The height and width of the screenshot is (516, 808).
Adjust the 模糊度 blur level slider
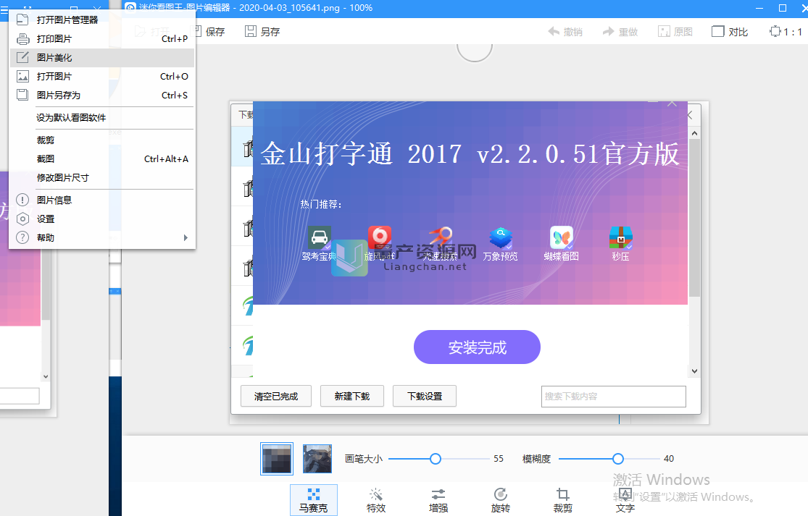(618, 458)
